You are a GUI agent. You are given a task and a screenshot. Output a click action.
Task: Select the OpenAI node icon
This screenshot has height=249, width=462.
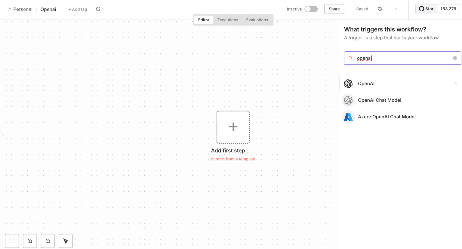click(x=348, y=84)
